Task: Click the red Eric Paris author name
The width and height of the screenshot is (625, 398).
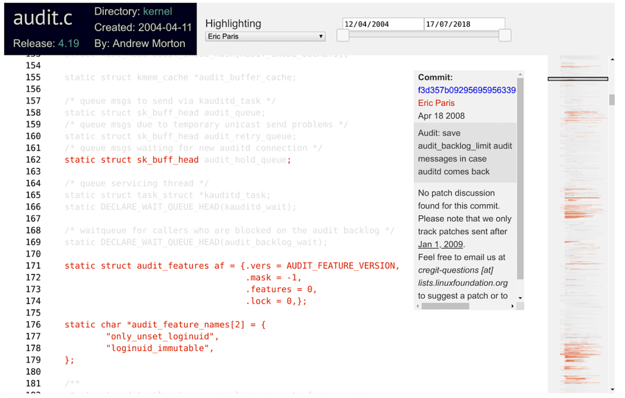Action: coord(436,103)
